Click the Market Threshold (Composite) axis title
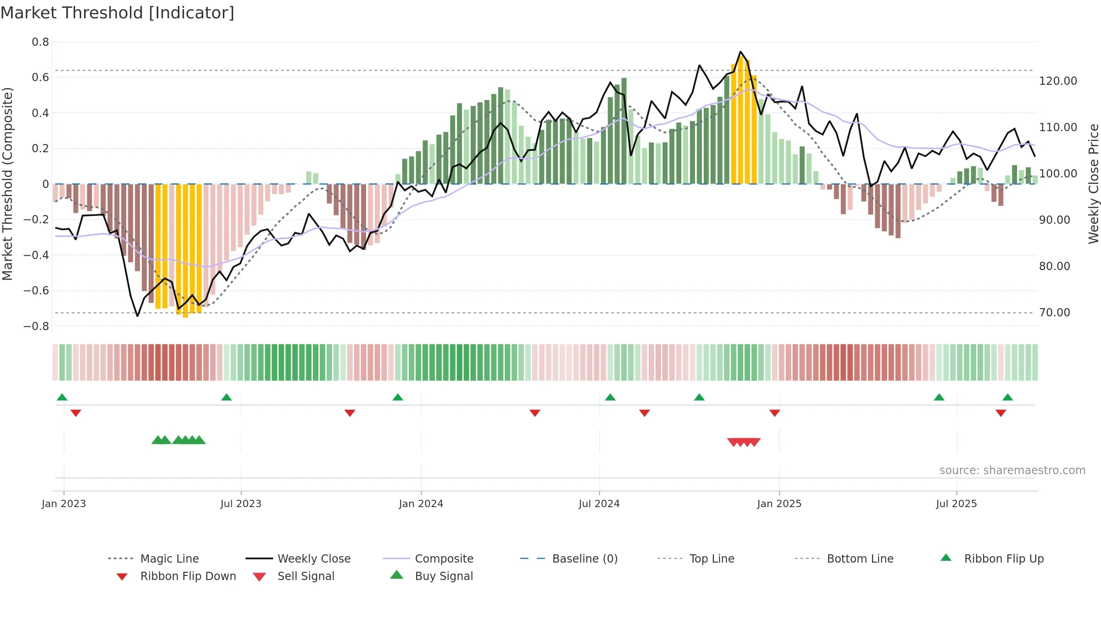The height and width of the screenshot is (619, 1101). click(x=7, y=184)
